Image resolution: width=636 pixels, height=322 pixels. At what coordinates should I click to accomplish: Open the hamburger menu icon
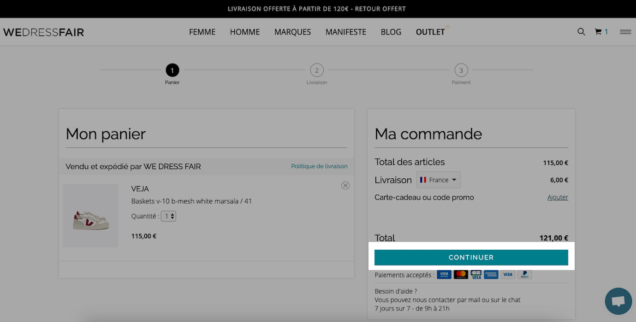[625, 32]
